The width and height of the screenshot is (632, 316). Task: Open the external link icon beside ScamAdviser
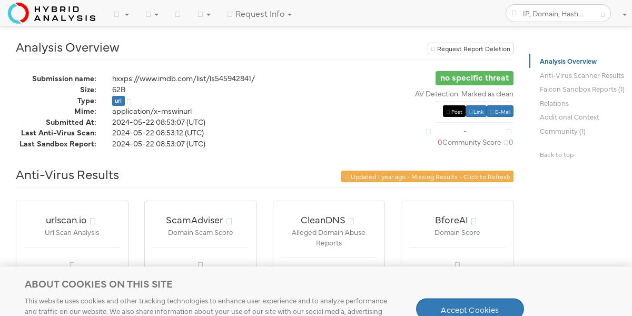click(229, 221)
